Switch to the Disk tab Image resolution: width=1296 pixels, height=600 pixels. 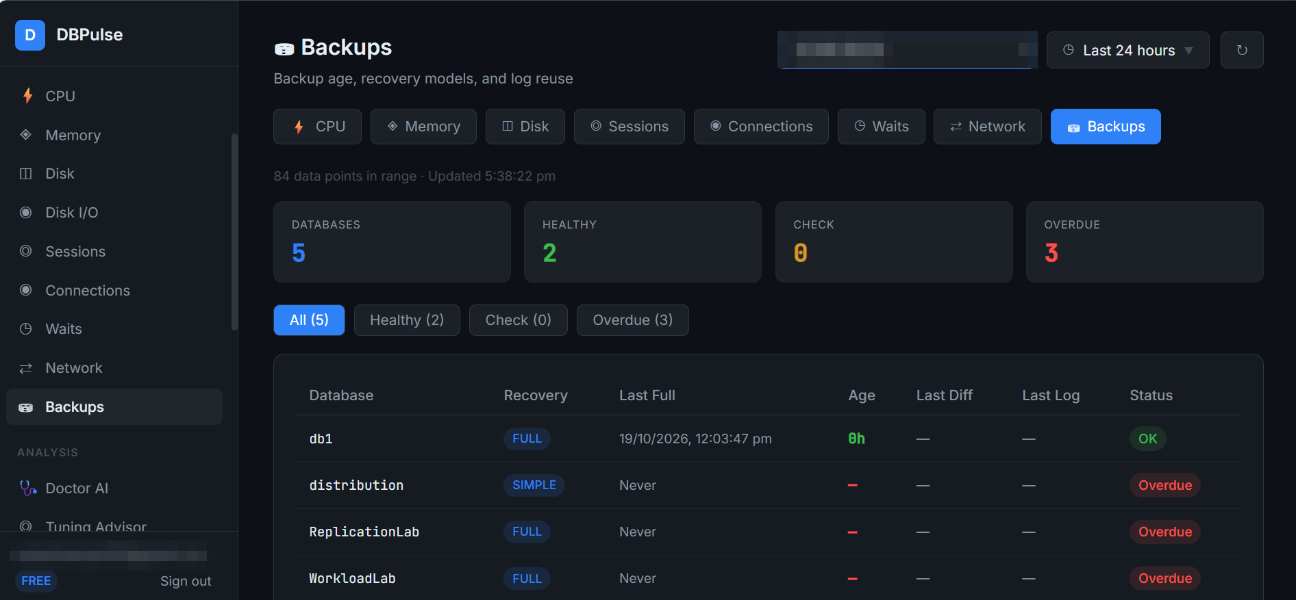pyautogui.click(x=525, y=127)
